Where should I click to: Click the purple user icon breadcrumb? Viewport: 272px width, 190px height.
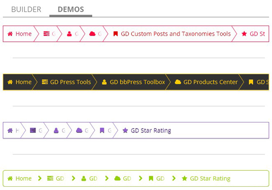[56, 130]
